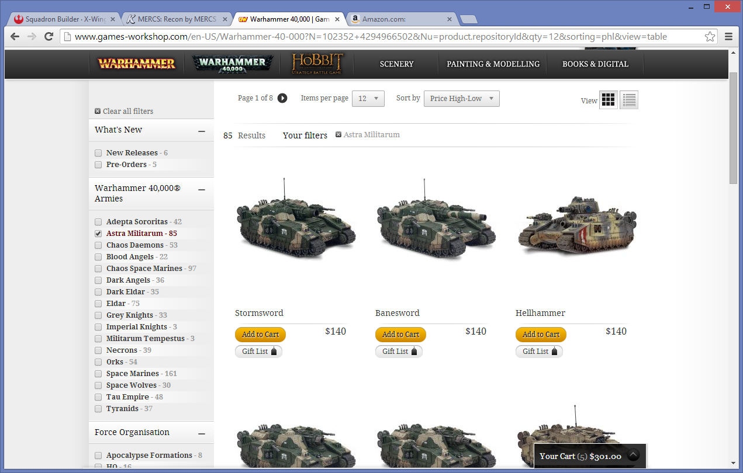The width and height of the screenshot is (743, 473).
Task: Uncheck the Astra Militarum filter
Action: pyautogui.click(x=98, y=234)
